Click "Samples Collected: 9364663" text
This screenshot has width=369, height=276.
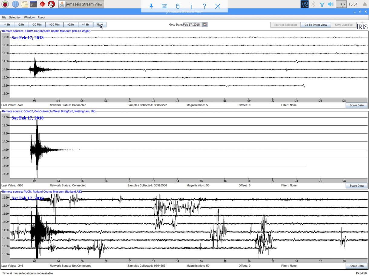(146, 266)
